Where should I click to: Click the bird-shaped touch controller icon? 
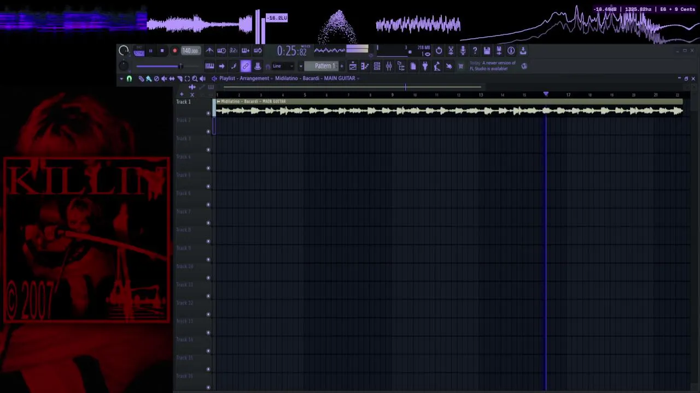point(449,67)
